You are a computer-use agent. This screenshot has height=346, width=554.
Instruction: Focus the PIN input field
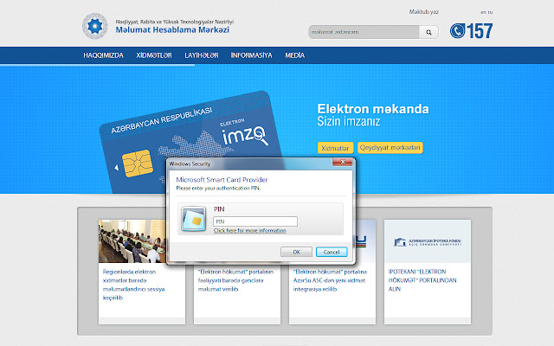coord(255,221)
